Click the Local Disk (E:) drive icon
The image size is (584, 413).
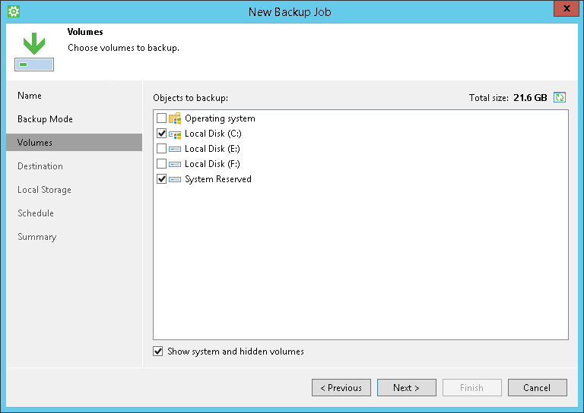[x=175, y=149]
